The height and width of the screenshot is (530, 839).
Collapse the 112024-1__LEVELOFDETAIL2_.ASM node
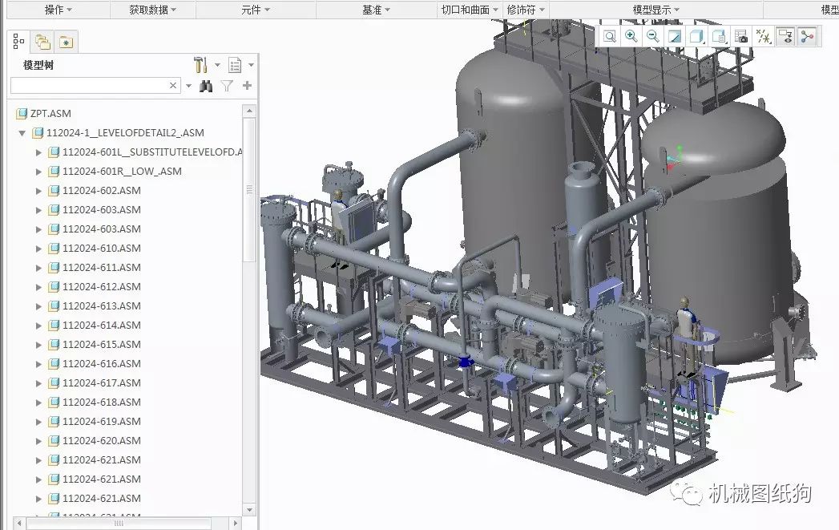point(22,133)
